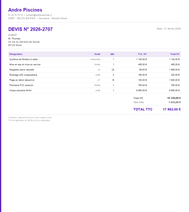This screenshot has height=212, width=189.
Task: Select the Plomberie PVC pression row
Action: [x=94, y=85]
